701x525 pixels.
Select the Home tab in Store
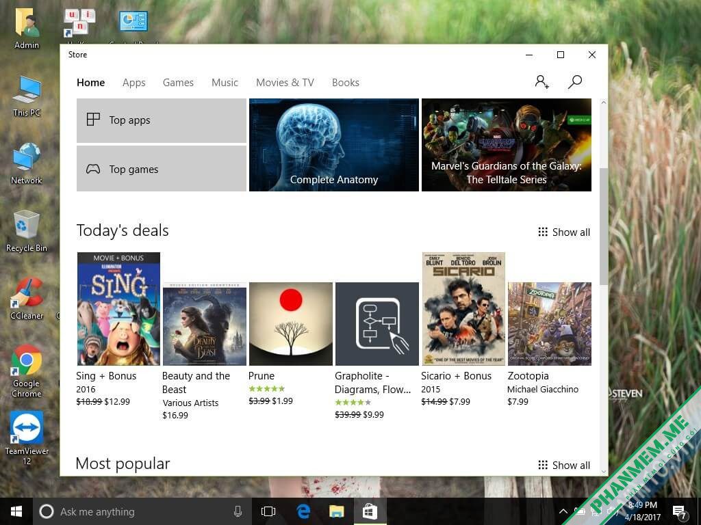(x=91, y=83)
